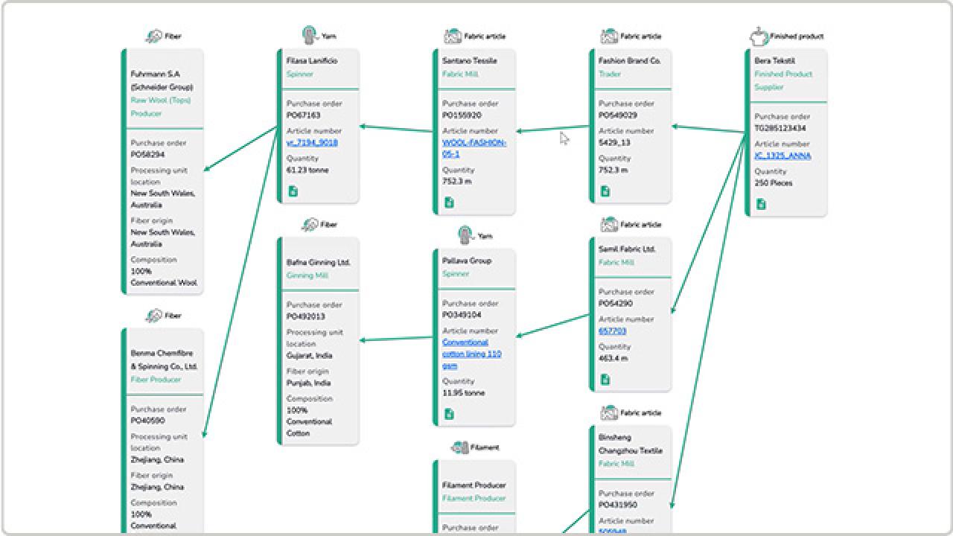The height and width of the screenshot is (536, 953).
Task: Select Samil Fabric Ltd. company name
Action: 627,249
